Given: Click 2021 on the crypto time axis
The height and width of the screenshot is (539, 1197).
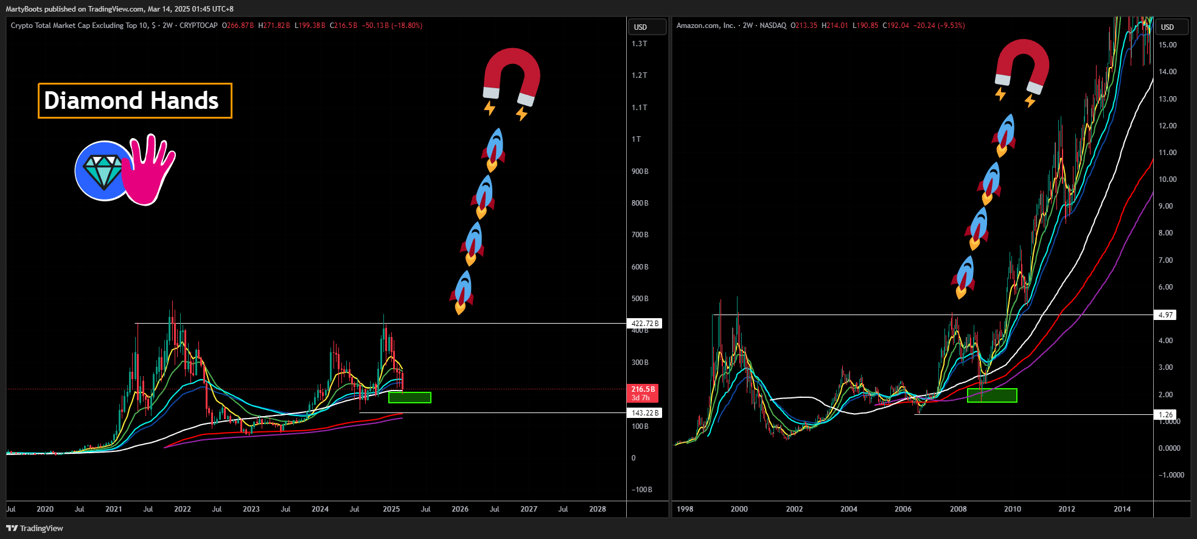Looking at the screenshot, I should pyautogui.click(x=114, y=509).
